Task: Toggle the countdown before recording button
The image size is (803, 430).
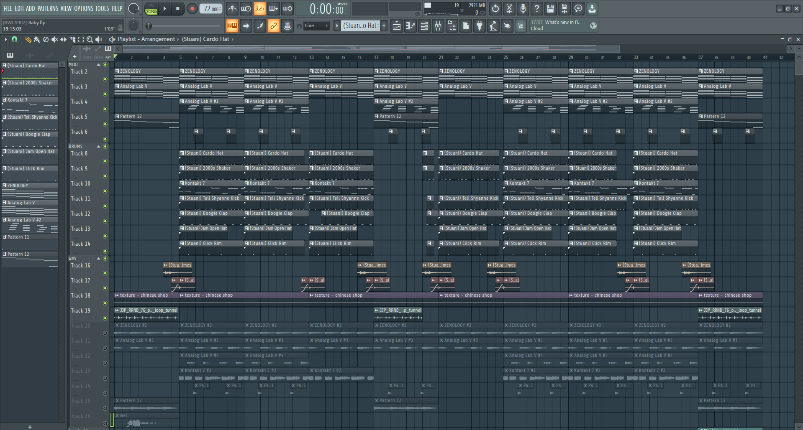Action: coord(260,8)
